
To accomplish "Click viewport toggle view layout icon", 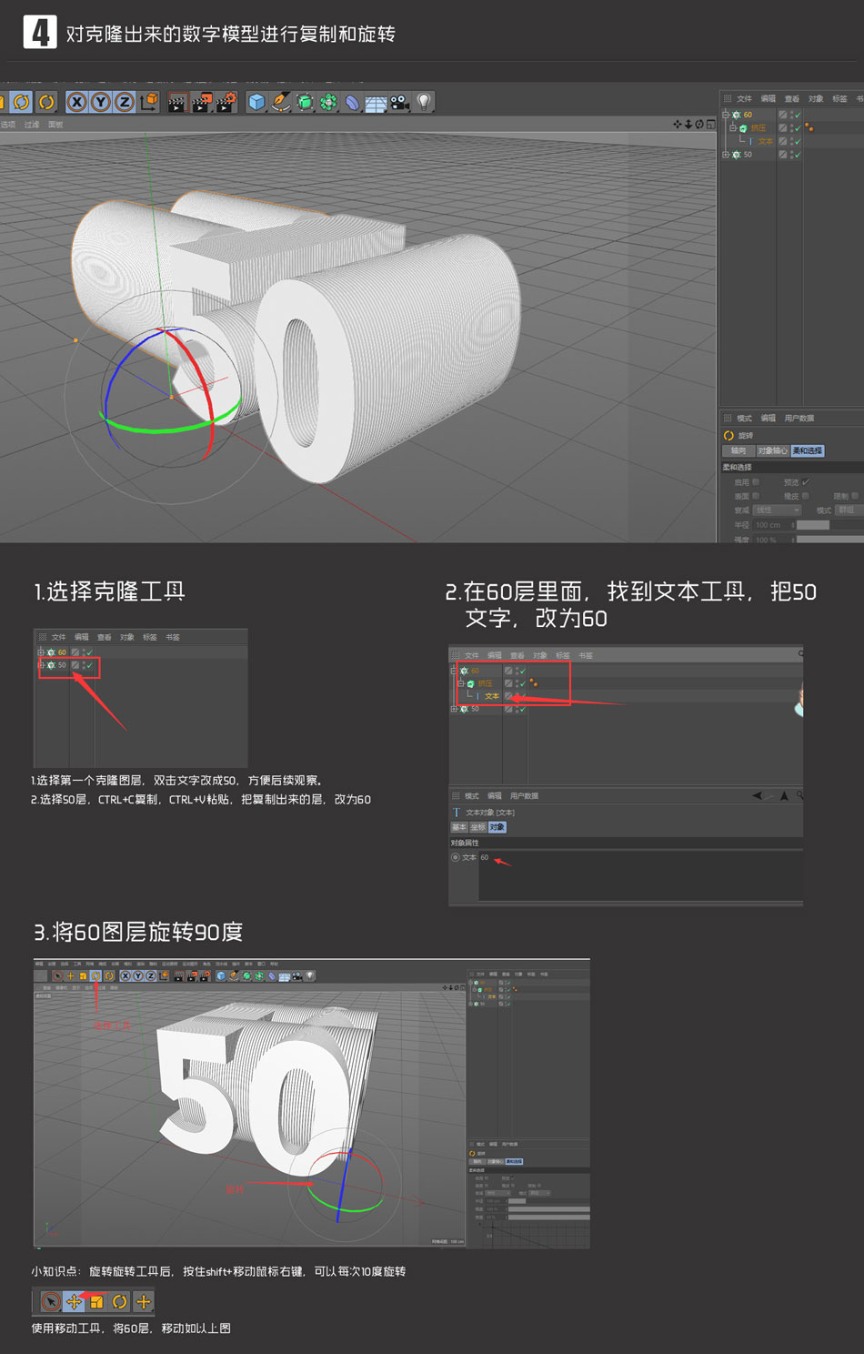I will pyautogui.click(x=710, y=125).
